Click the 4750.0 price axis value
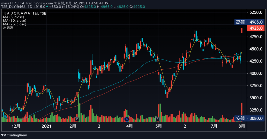The width and height of the screenshot is (267, 139). click(x=256, y=37)
